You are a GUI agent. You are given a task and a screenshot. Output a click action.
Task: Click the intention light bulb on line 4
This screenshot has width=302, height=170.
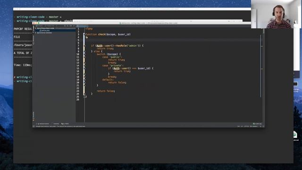point(87,37)
